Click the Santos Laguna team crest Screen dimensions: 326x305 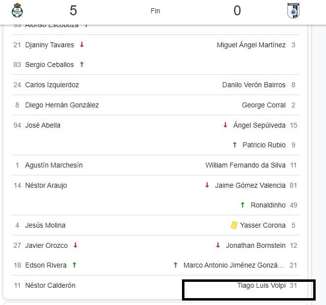[18, 11]
